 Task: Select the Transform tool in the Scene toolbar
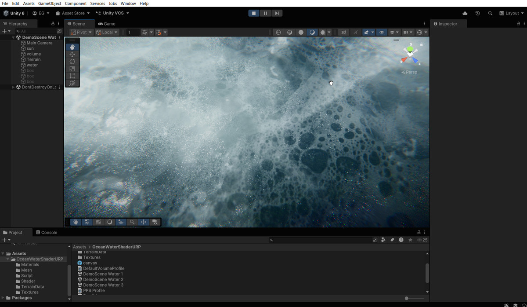[x=72, y=83]
